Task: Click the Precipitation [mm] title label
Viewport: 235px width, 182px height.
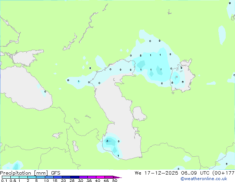Action: coord(24,173)
